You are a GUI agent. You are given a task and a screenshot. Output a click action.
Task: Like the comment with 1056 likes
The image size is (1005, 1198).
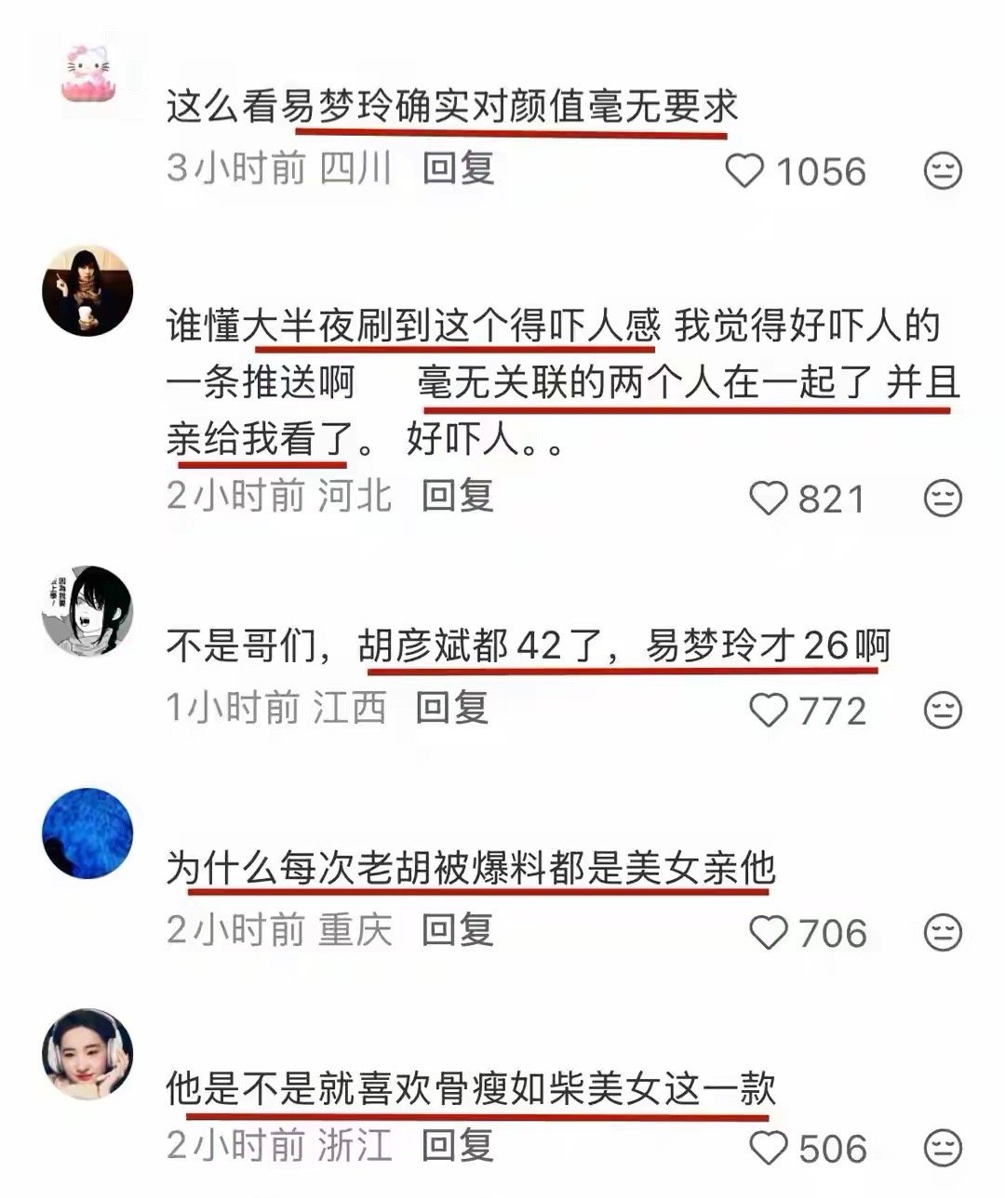click(x=744, y=171)
